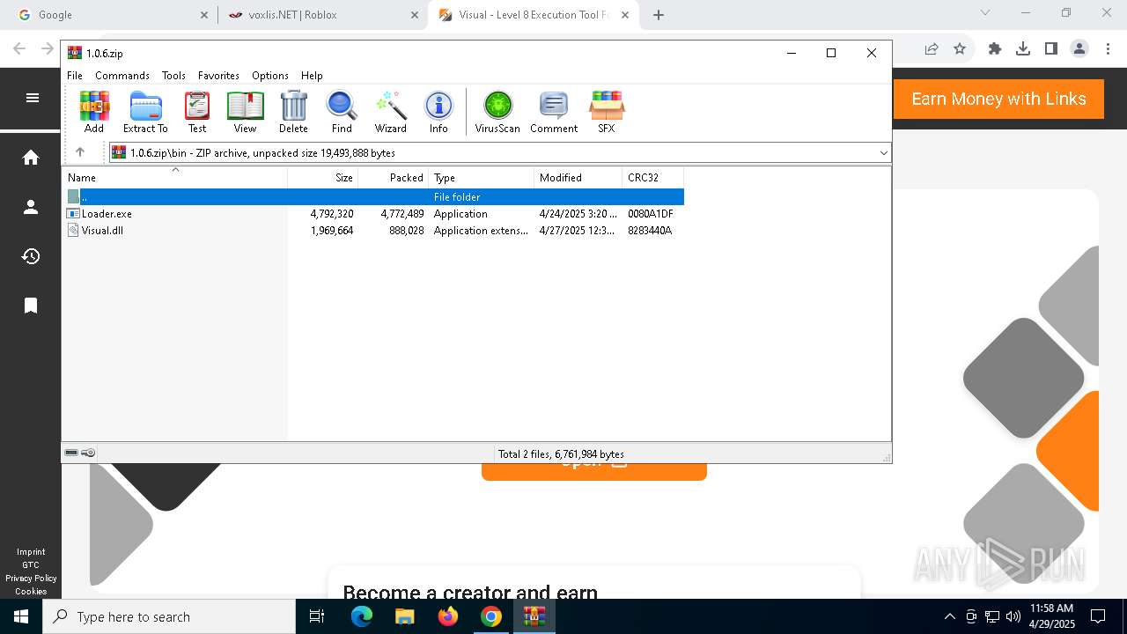Sort by the Packed column header
This screenshot has height=634, width=1127.
[394, 177]
